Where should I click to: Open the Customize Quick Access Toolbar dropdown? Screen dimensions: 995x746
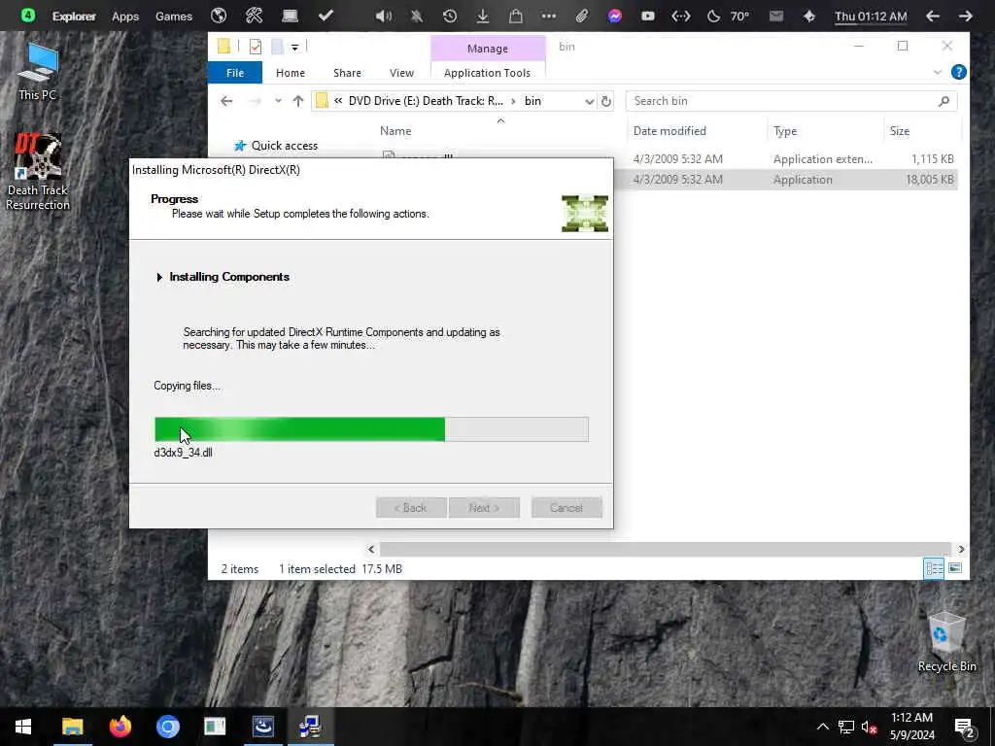[x=295, y=47]
